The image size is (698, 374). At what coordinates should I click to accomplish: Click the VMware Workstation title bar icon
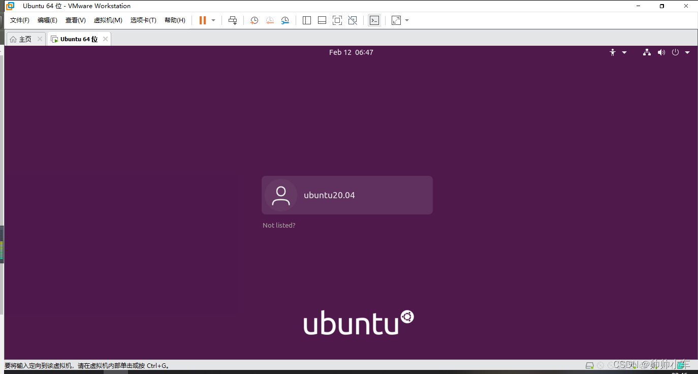pos(10,6)
